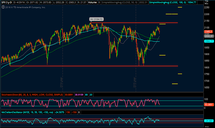This screenshot has width=215, height=128.
Task: Click the 1900 price axis label
Action: click(x=207, y=54)
